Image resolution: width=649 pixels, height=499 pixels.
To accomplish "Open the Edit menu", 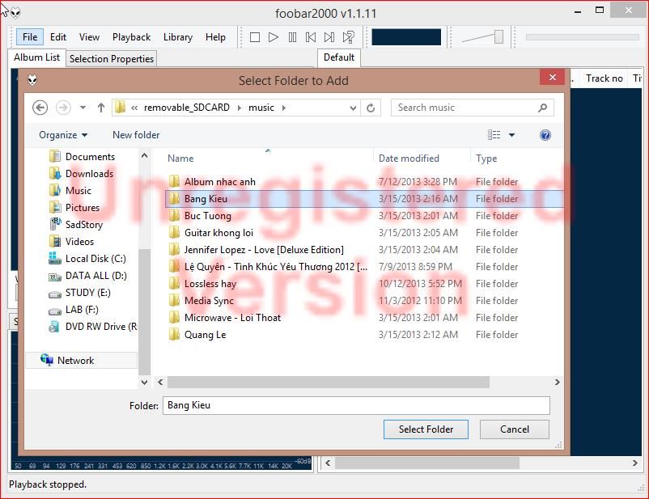I will coord(58,37).
